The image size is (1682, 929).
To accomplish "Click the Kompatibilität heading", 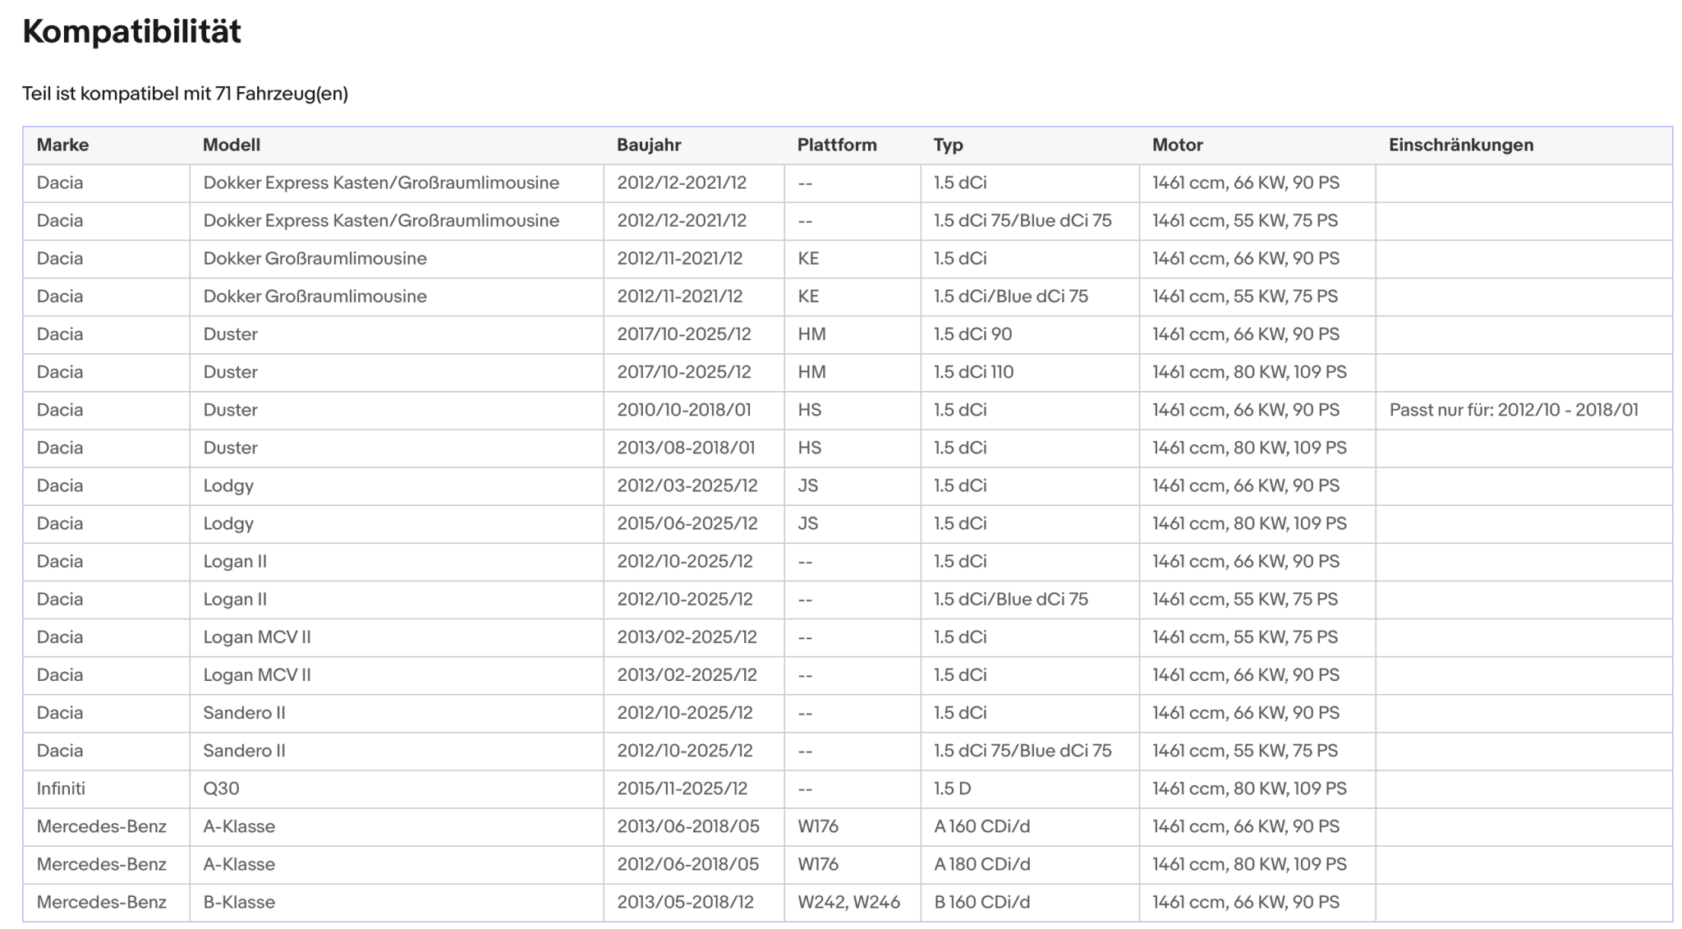I will pyautogui.click(x=131, y=31).
